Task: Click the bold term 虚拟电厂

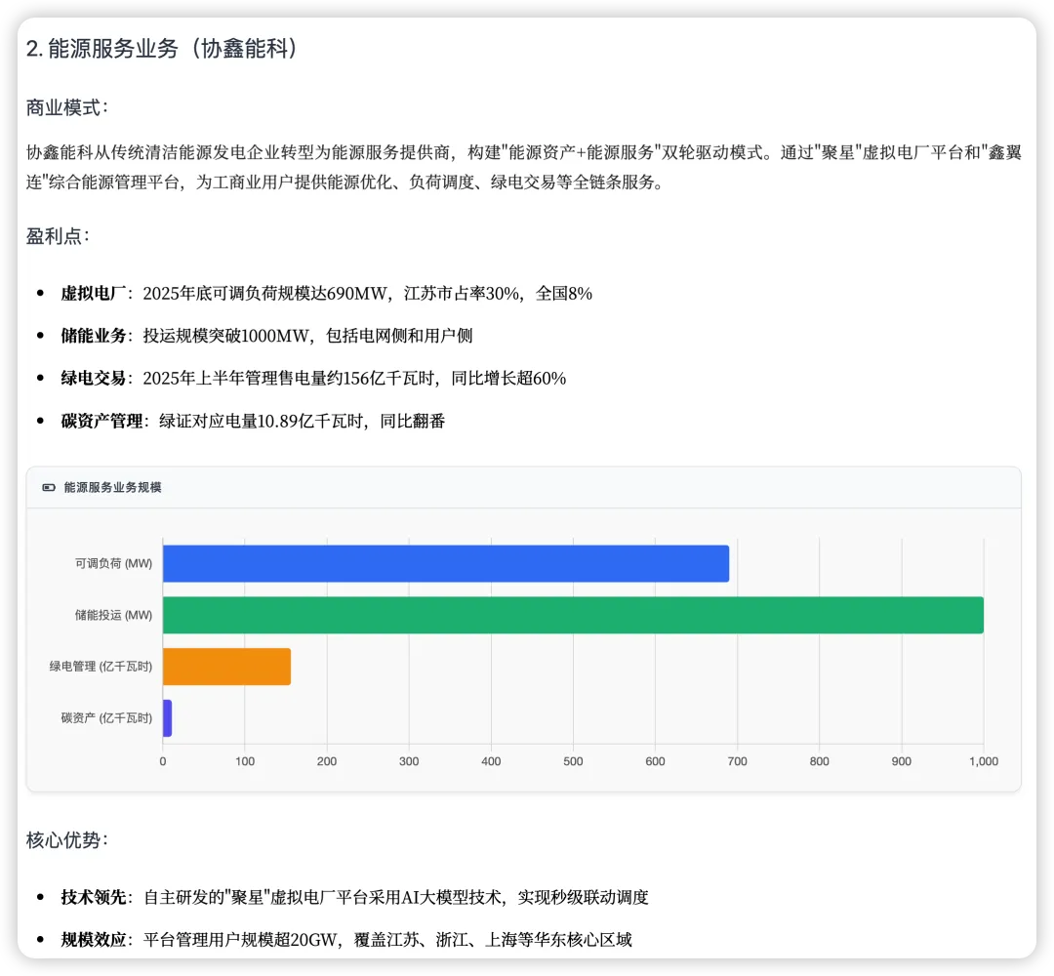Action: coord(93,293)
